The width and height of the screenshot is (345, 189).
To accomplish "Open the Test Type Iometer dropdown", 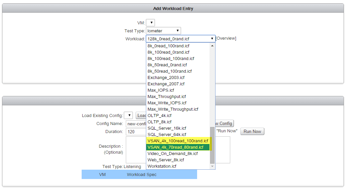I will [x=163, y=31].
